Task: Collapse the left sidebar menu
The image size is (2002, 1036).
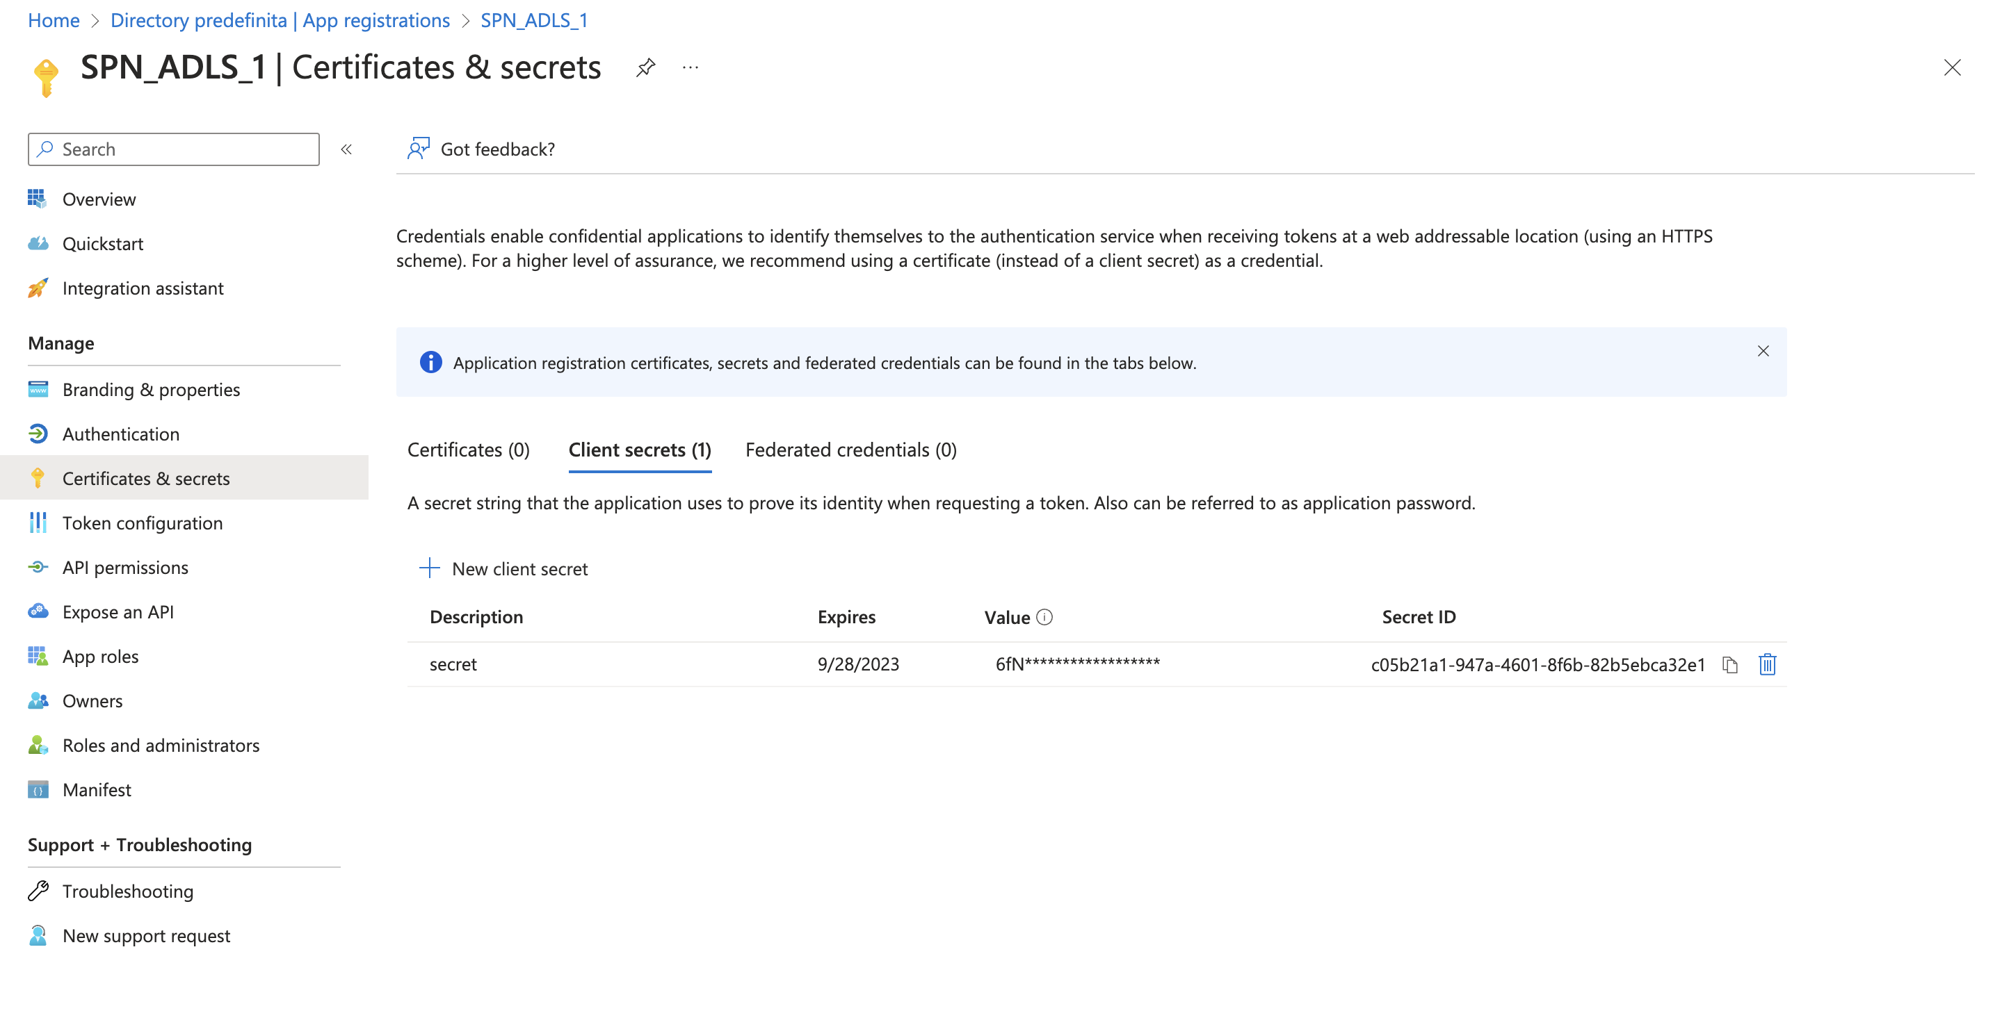Action: [x=346, y=149]
